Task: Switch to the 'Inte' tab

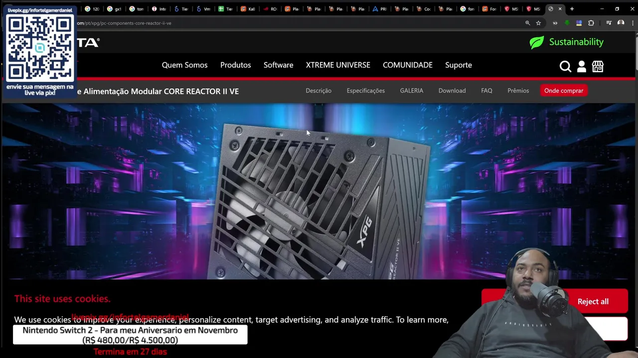Action: click(159, 9)
